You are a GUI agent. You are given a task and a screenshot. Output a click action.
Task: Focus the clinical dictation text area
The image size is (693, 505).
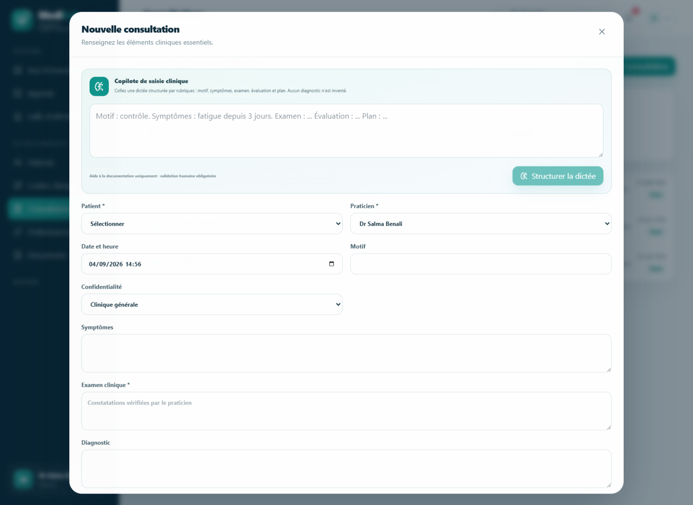point(346,131)
